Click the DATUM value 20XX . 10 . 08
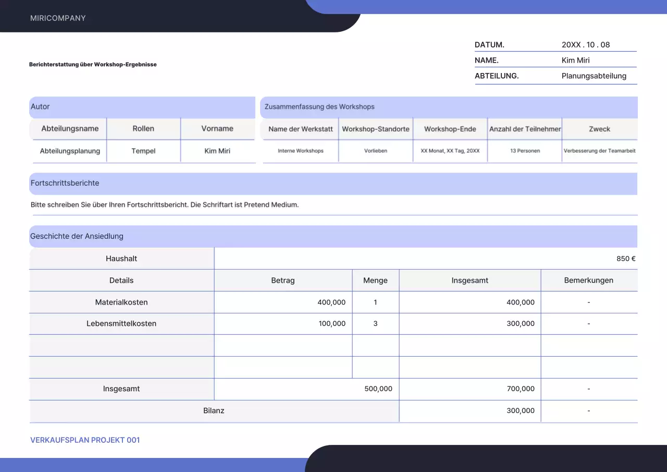667x472 pixels. coord(585,45)
